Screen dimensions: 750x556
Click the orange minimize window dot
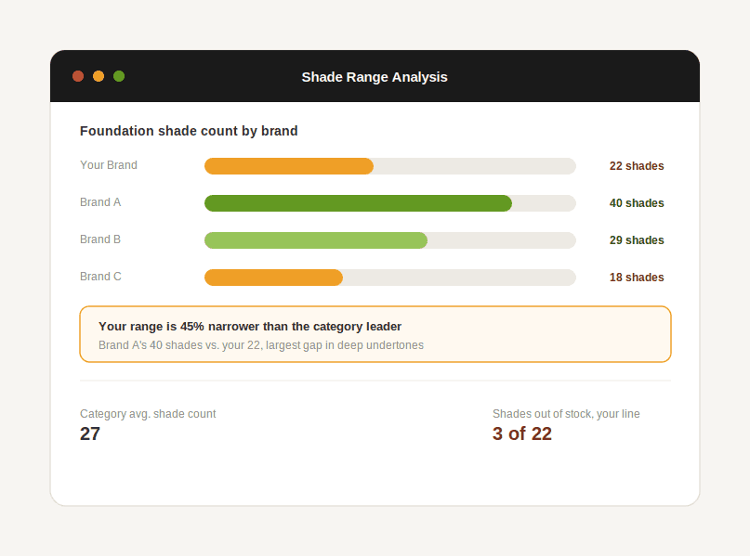click(x=99, y=76)
